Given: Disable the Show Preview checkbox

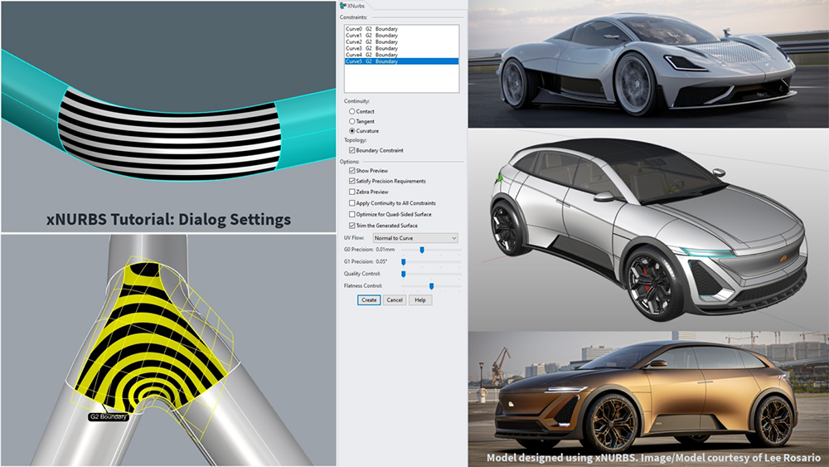Looking at the screenshot, I should point(352,170).
